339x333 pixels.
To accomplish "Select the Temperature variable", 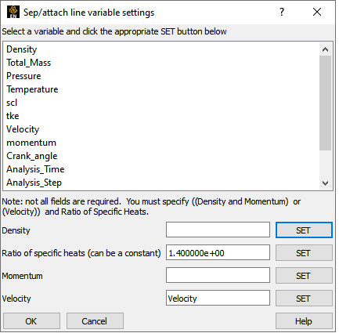I will (32, 89).
